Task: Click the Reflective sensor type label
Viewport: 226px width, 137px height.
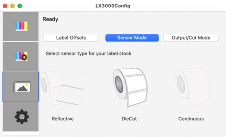Action: tap(63, 119)
